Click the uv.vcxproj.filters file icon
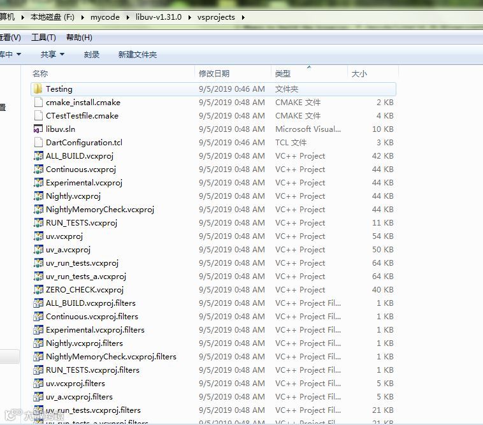The height and width of the screenshot is (425, 483). [38, 384]
